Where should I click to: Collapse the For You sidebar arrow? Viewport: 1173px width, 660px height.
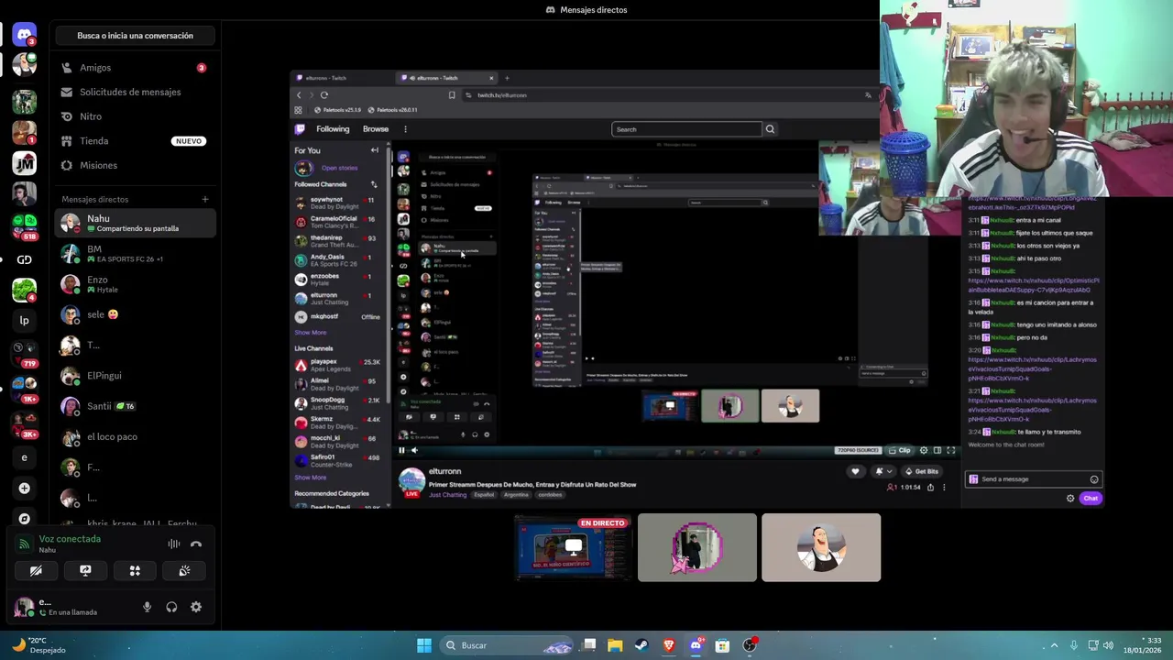coord(374,150)
